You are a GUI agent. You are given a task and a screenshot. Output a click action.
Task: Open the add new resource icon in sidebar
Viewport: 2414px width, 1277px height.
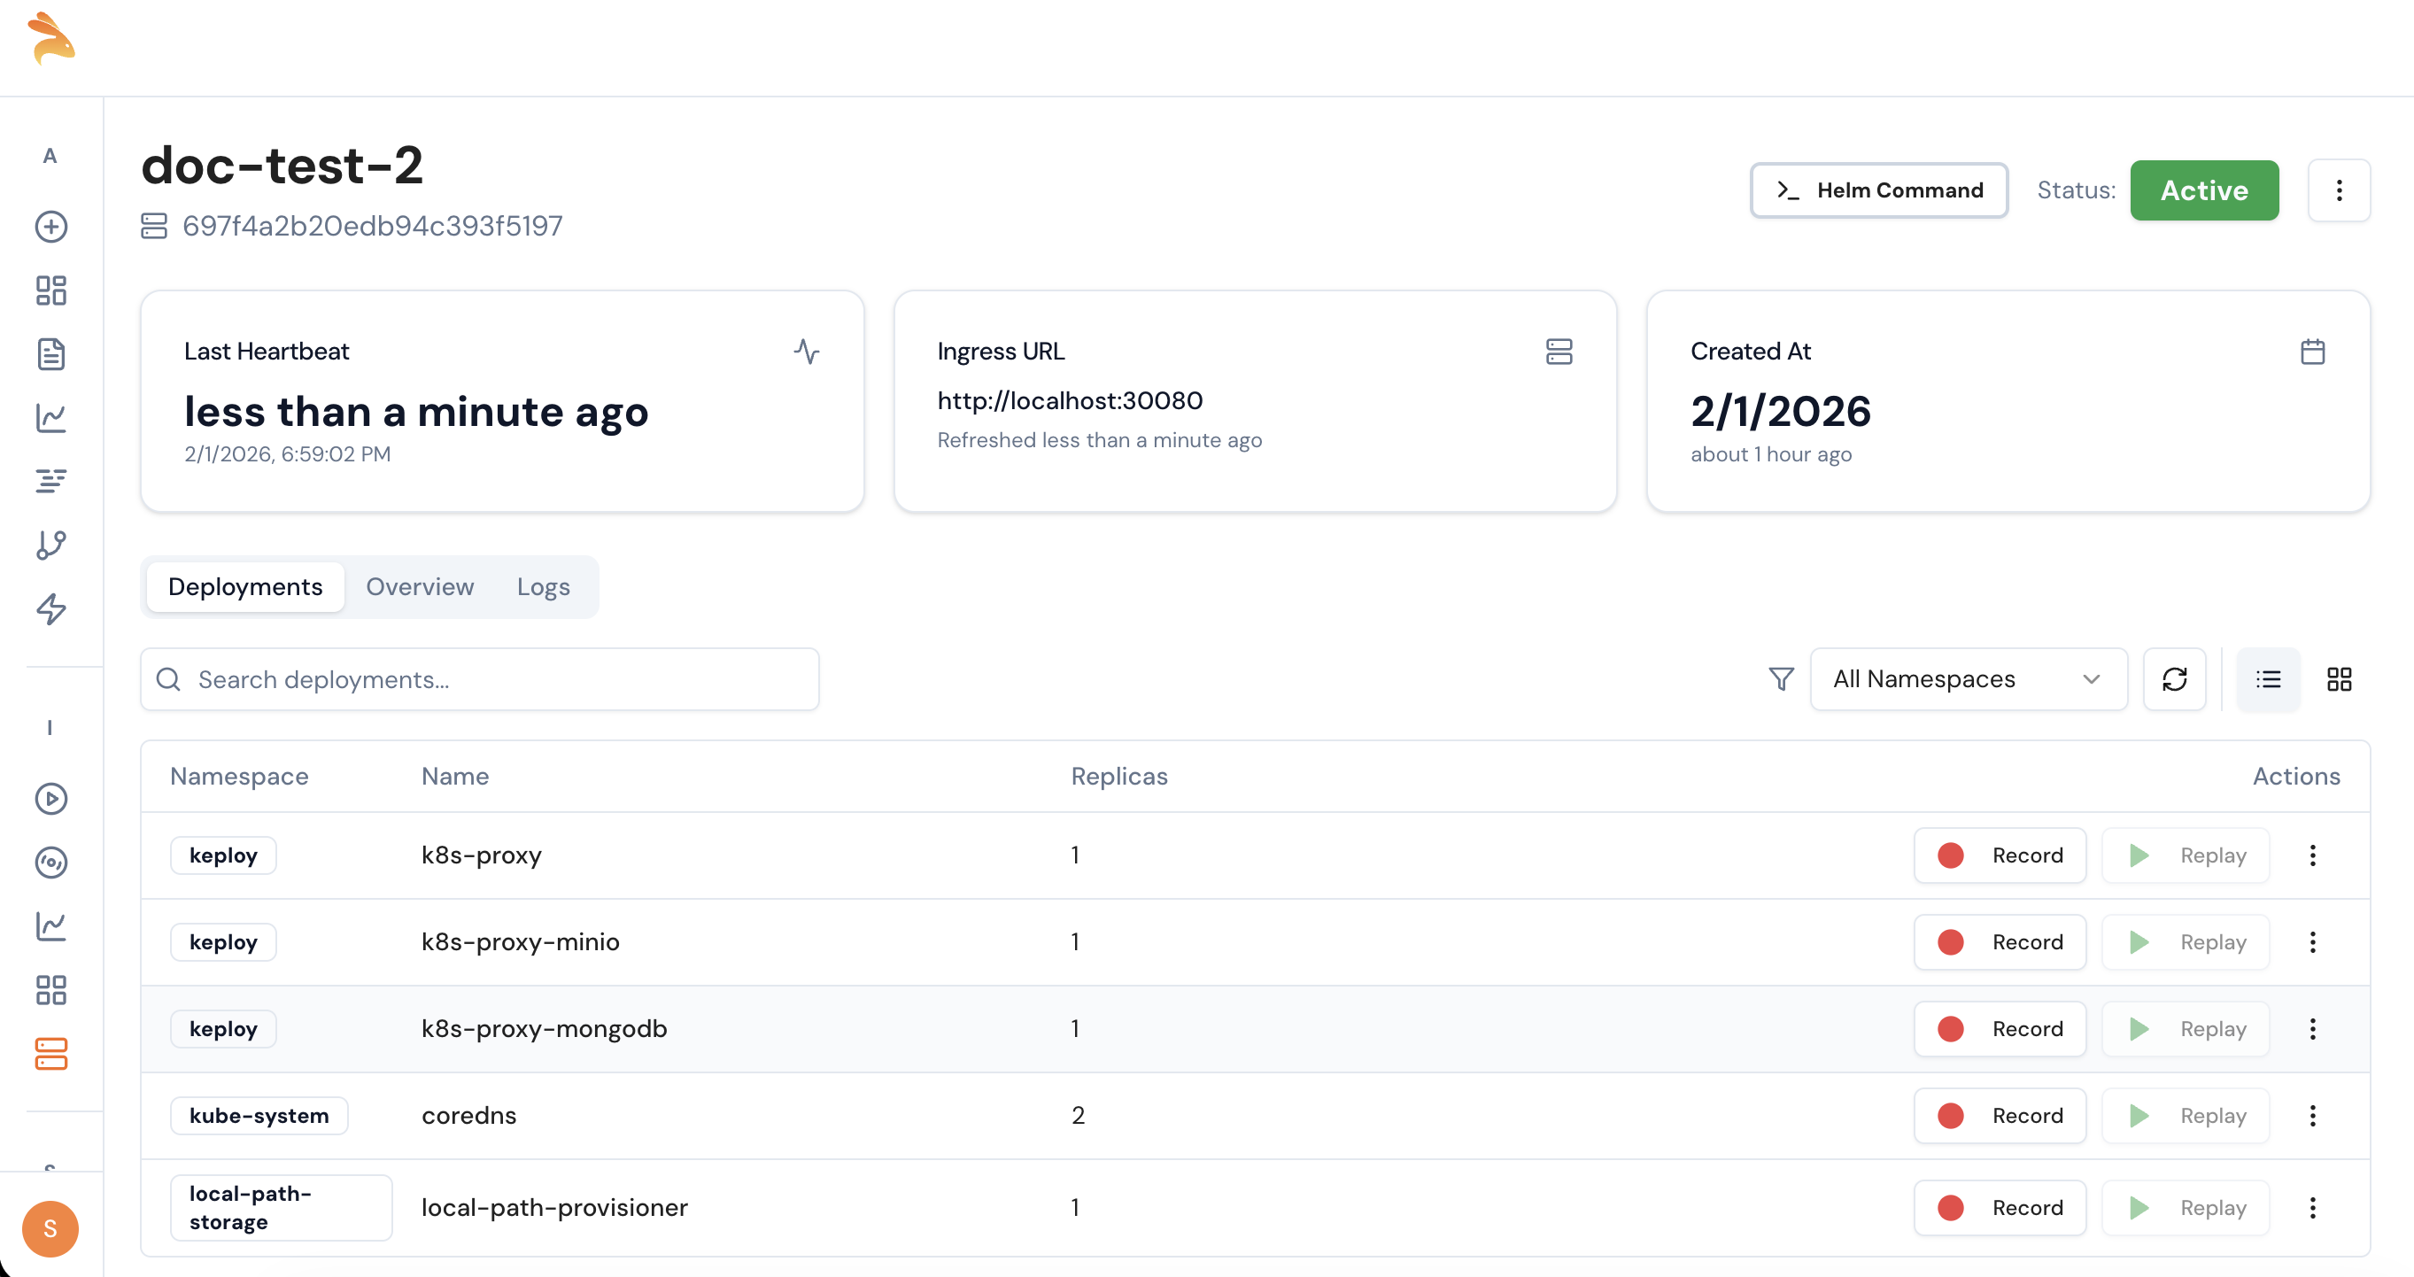50,227
